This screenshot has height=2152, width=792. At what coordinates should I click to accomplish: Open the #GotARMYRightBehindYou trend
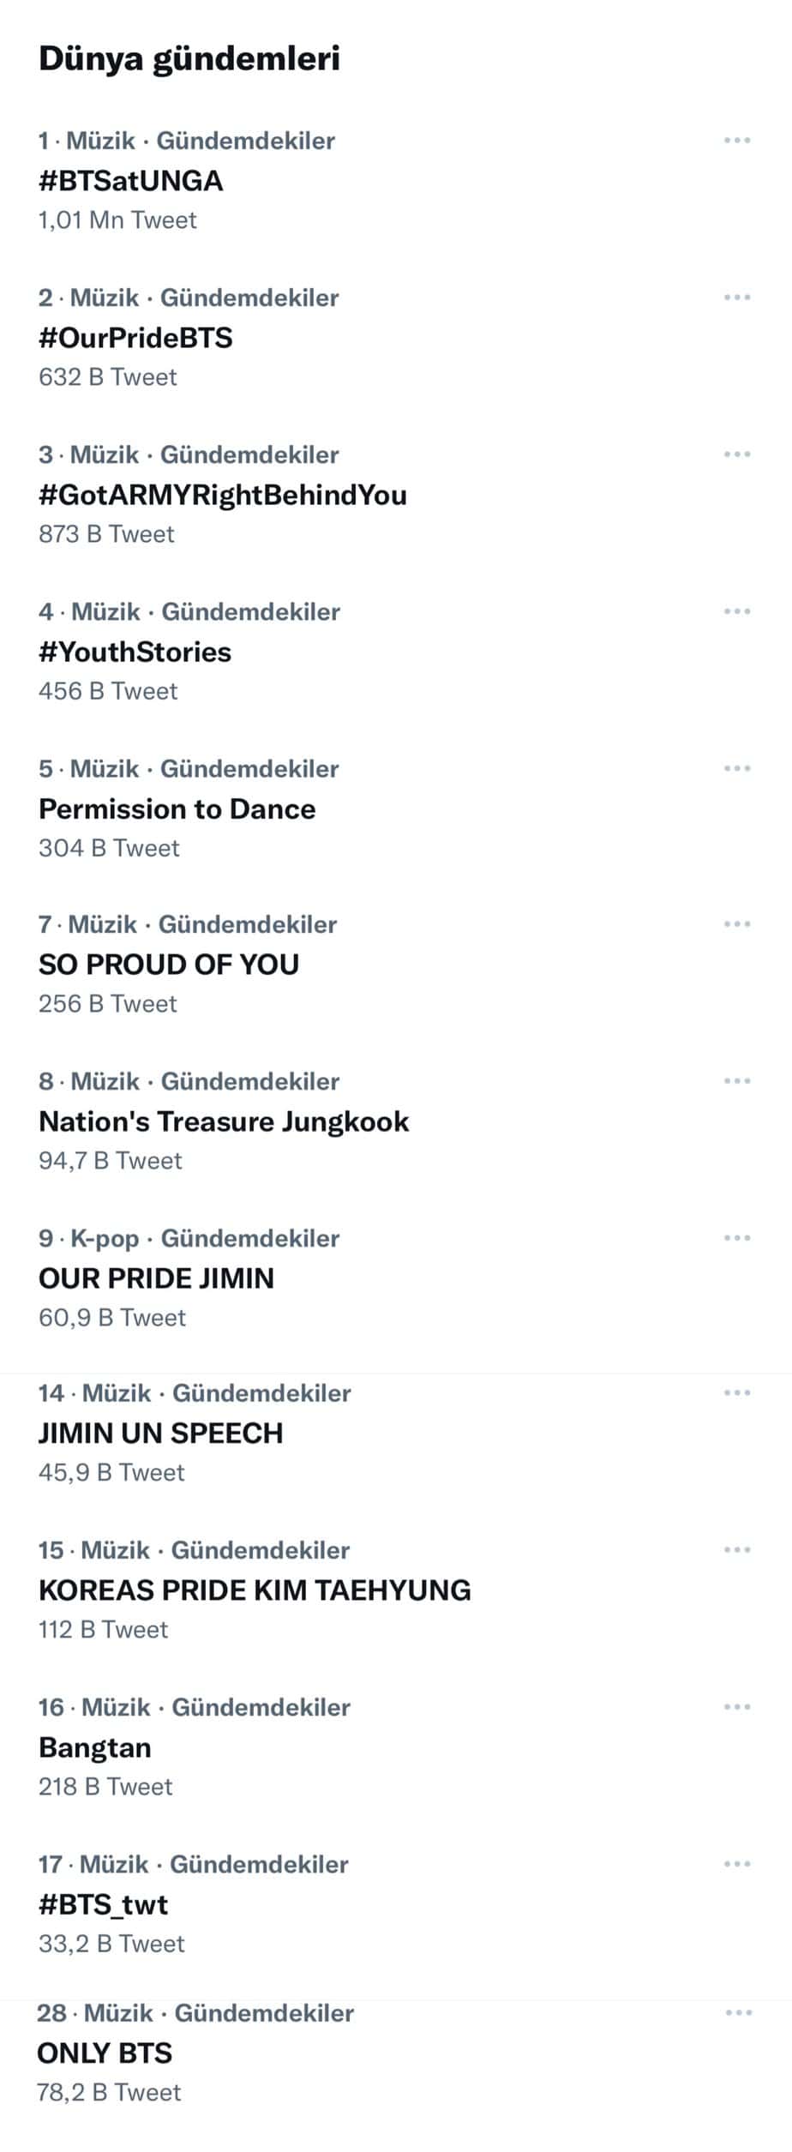click(x=223, y=495)
